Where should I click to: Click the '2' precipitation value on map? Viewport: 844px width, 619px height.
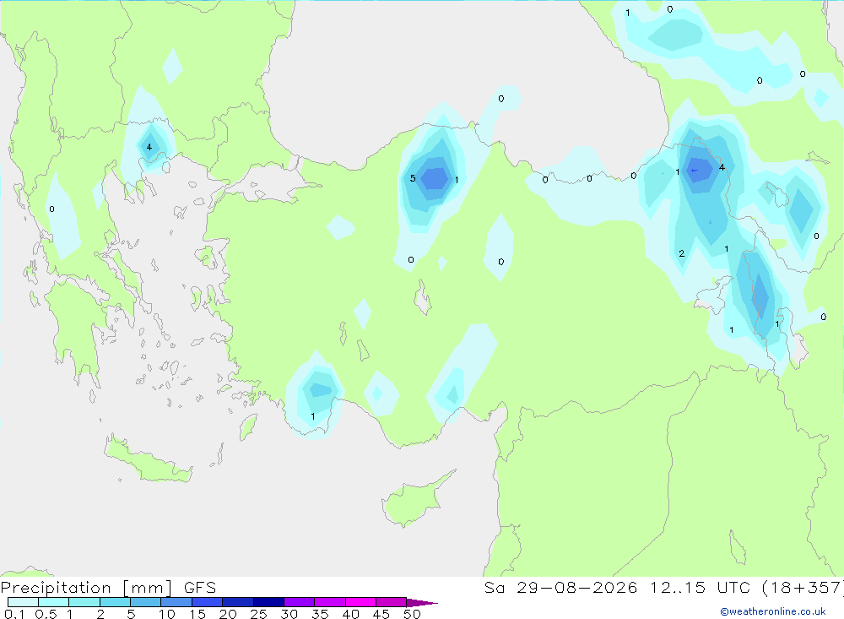681,253
